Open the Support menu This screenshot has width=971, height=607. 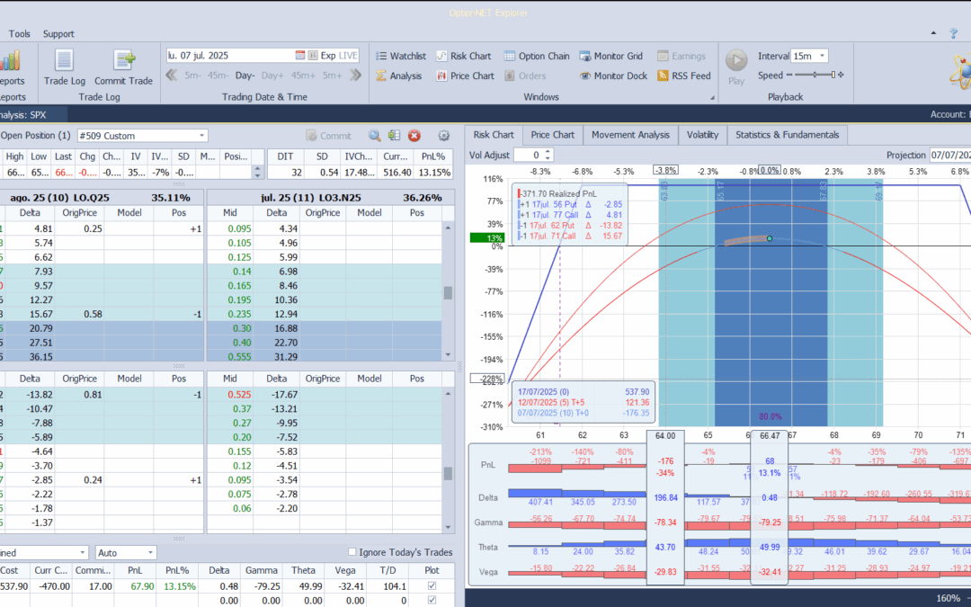[58, 33]
